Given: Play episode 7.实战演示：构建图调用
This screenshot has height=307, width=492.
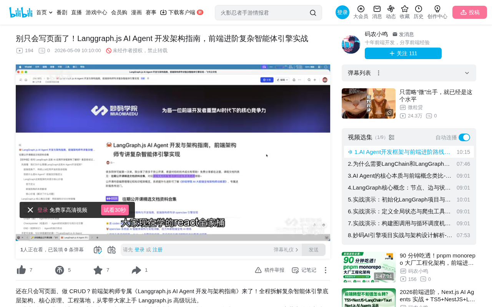Looking at the screenshot, I should click(x=409, y=223).
